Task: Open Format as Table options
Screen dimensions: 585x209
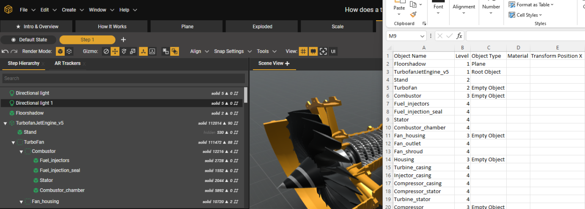Action: 535,5
